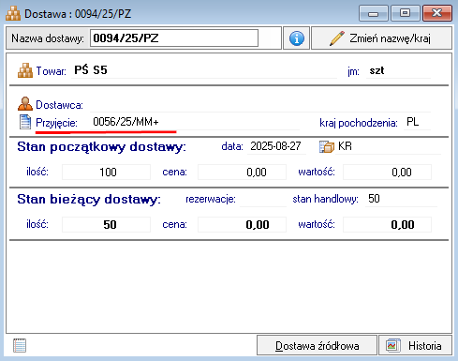This screenshot has width=458, height=361.
Task: Click the blue info icon button
Action: click(x=296, y=38)
